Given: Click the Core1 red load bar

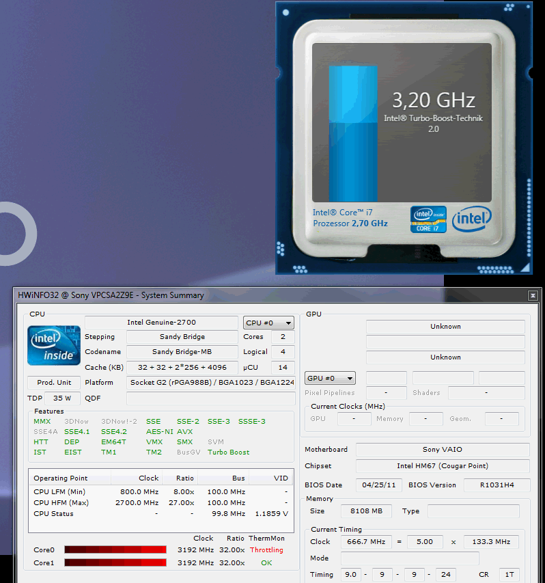Looking at the screenshot, I should [x=115, y=562].
